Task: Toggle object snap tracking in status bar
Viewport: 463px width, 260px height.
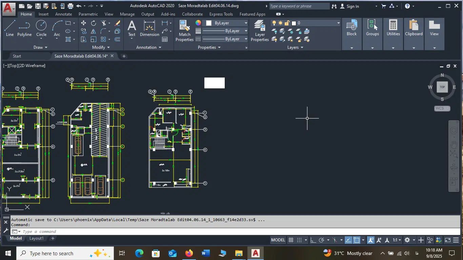Action: pyautogui.click(x=348, y=240)
